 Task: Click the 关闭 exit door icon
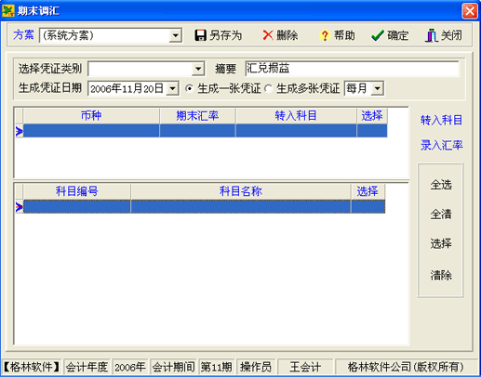point(432,35)
